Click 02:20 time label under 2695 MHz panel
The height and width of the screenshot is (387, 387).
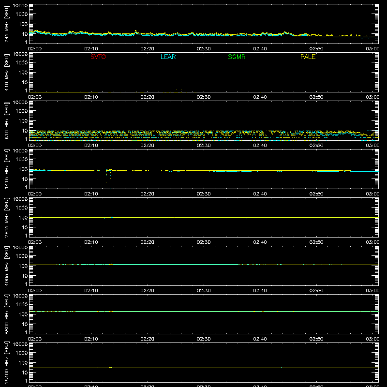tap(148, 242)
